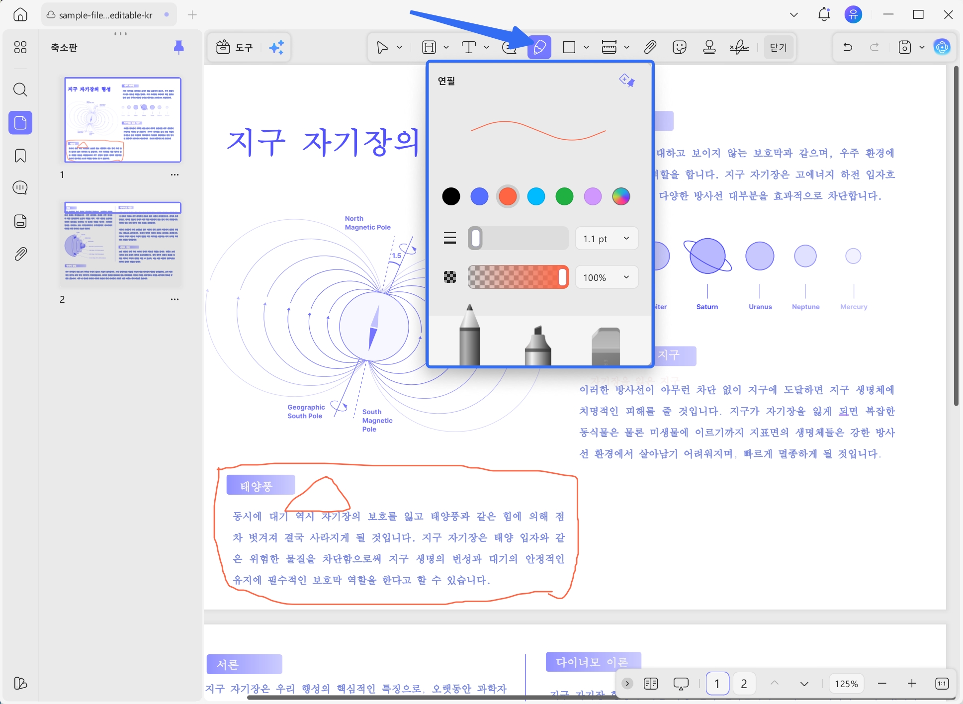Open the search panel in left sidebar
The width and height of the screenshot is (963, 704).
[x=20, y=89]
